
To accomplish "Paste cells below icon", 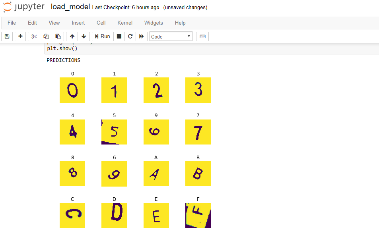I will click(x=58, y=37).
